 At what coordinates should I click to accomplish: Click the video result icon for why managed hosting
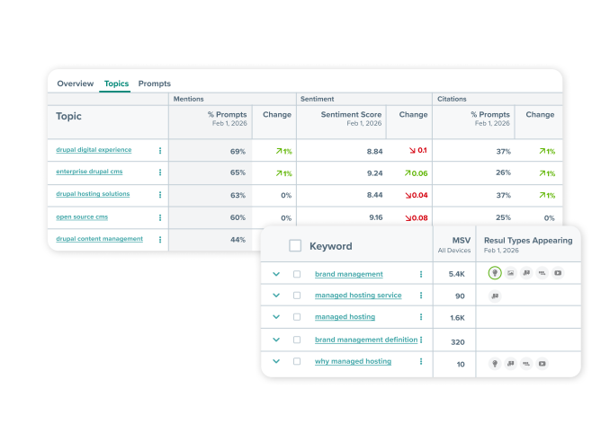(542, 363)
